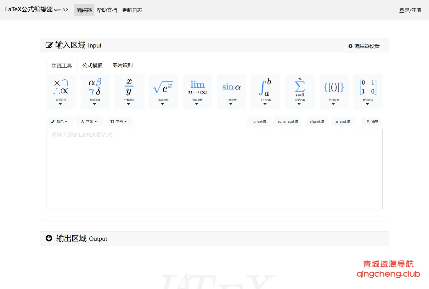Screen dimensions: 429x289
Task: Expand the 颜色 color dropdown
Action: (59, 122)
